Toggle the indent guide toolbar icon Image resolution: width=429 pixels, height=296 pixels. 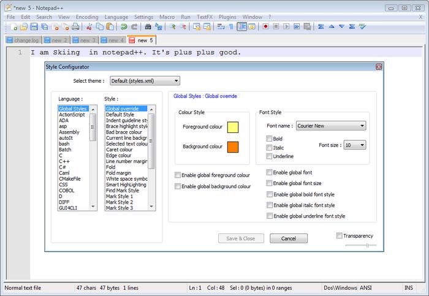(x=242, y=26)
